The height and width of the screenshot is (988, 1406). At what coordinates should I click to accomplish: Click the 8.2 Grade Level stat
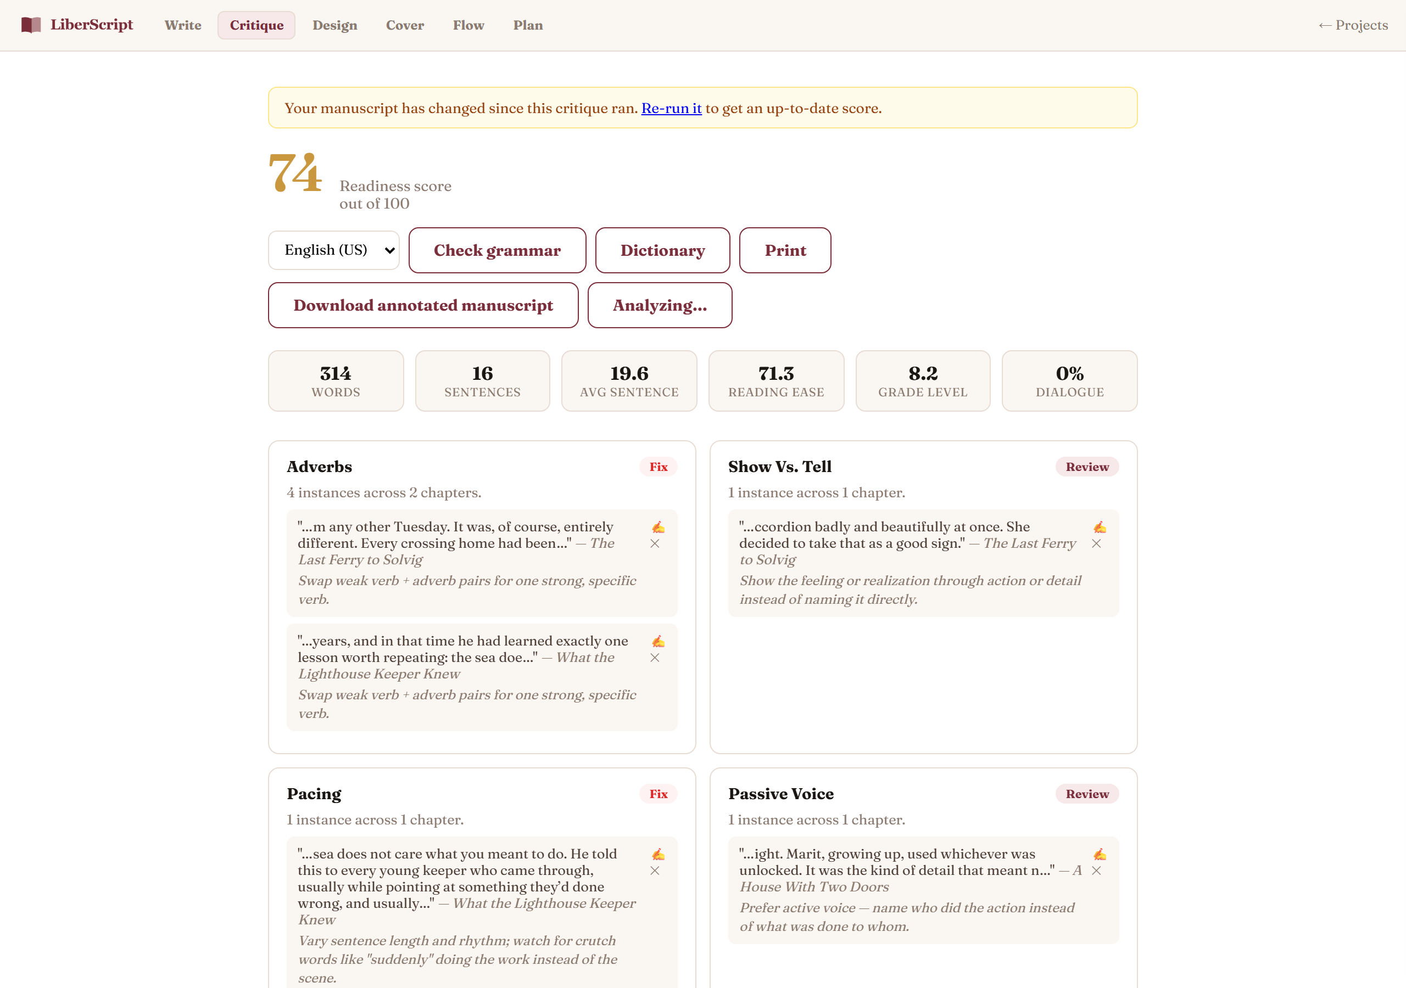[x=923, y=381]
